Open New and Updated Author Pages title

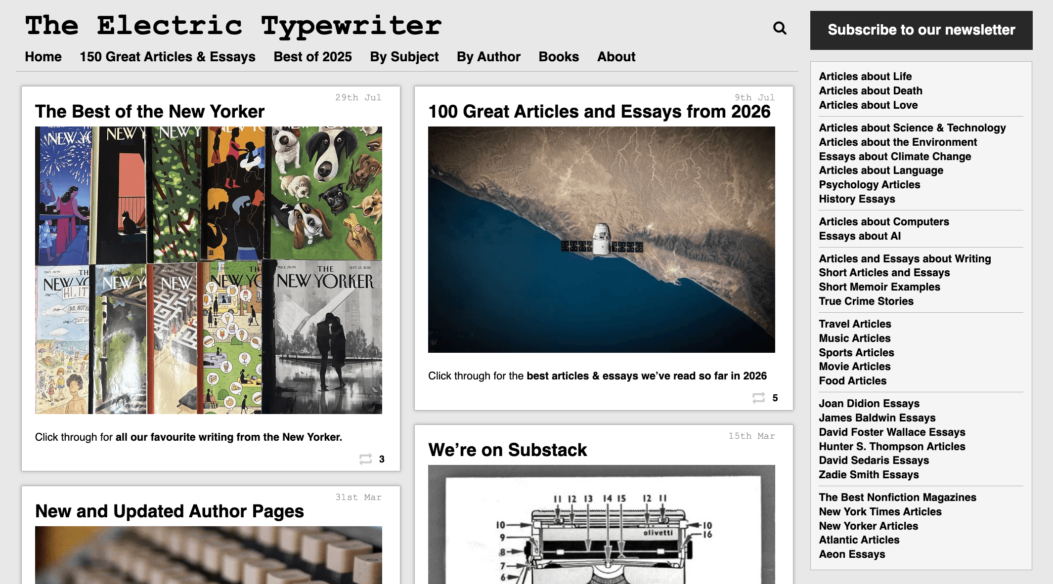(x=170, y=511)
